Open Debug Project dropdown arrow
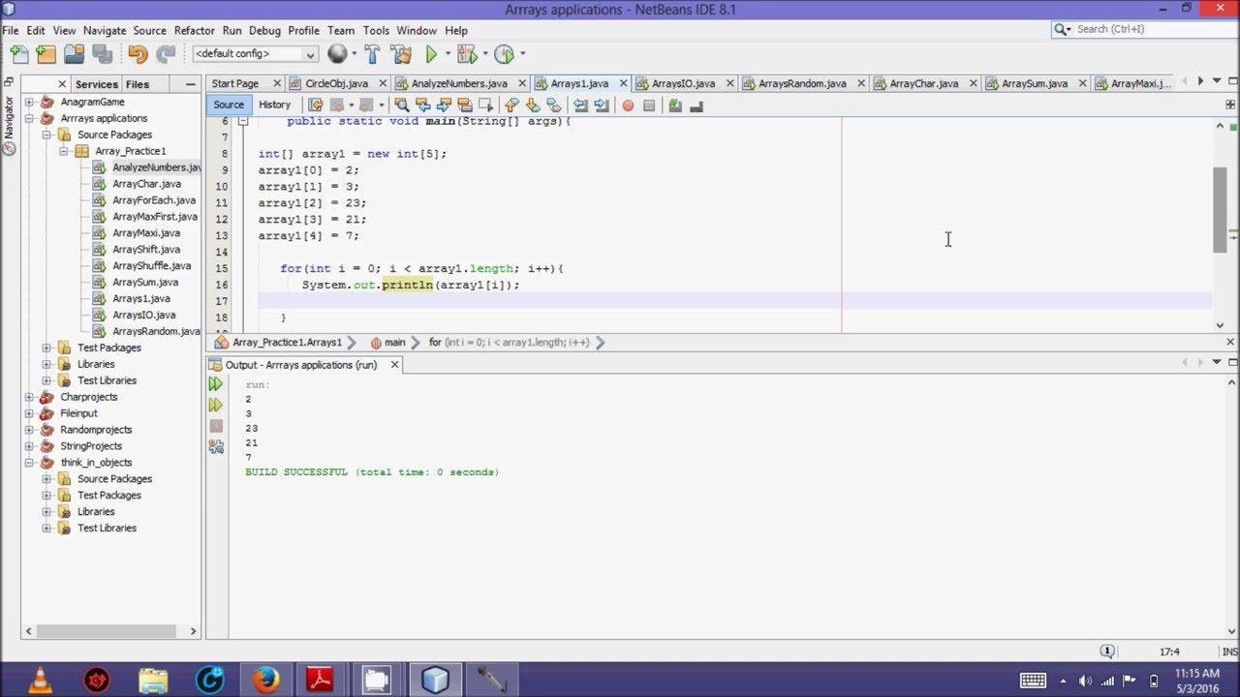The width and height of the screenshot is (1240, 697). pos(483,54)
